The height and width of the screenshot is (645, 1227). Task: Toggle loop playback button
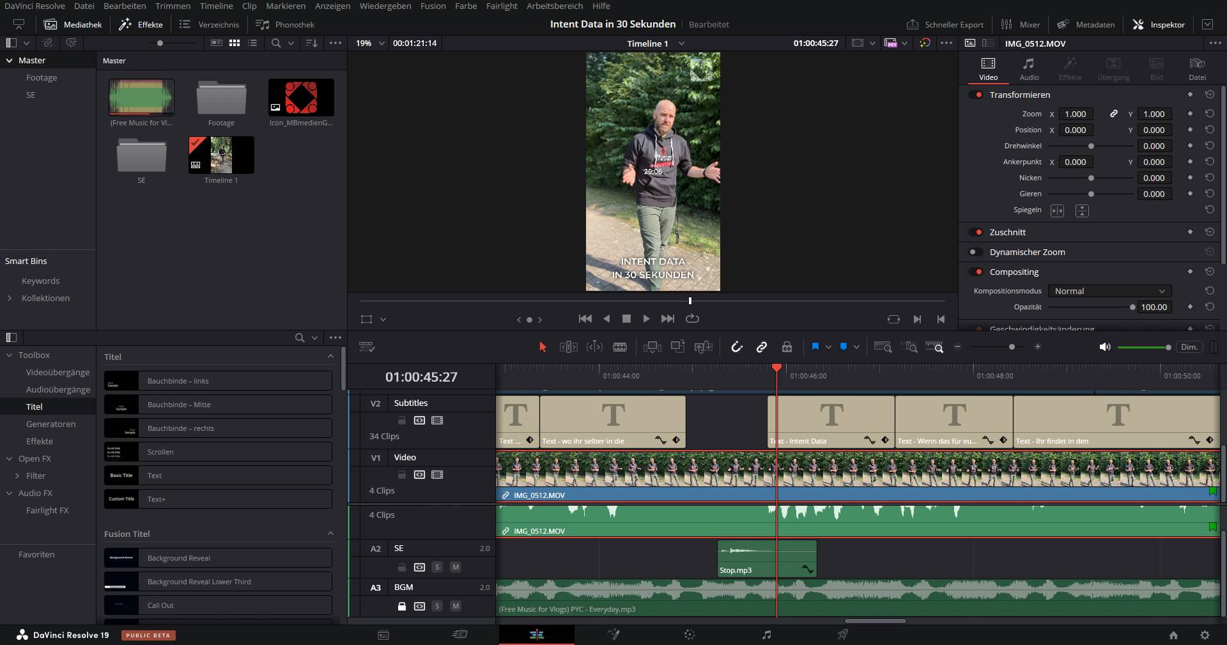coord(692,318)
